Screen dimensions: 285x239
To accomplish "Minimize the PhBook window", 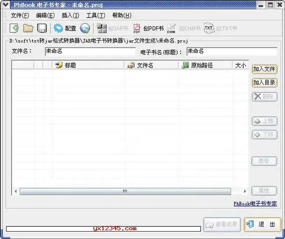I will 261,5.
